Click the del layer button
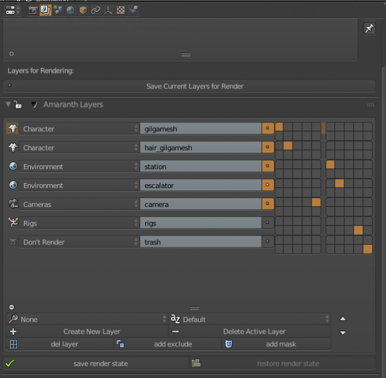Image resolution: width=386 pixels, height=378 pixels. pyautogui.click(x=59, y=344)
